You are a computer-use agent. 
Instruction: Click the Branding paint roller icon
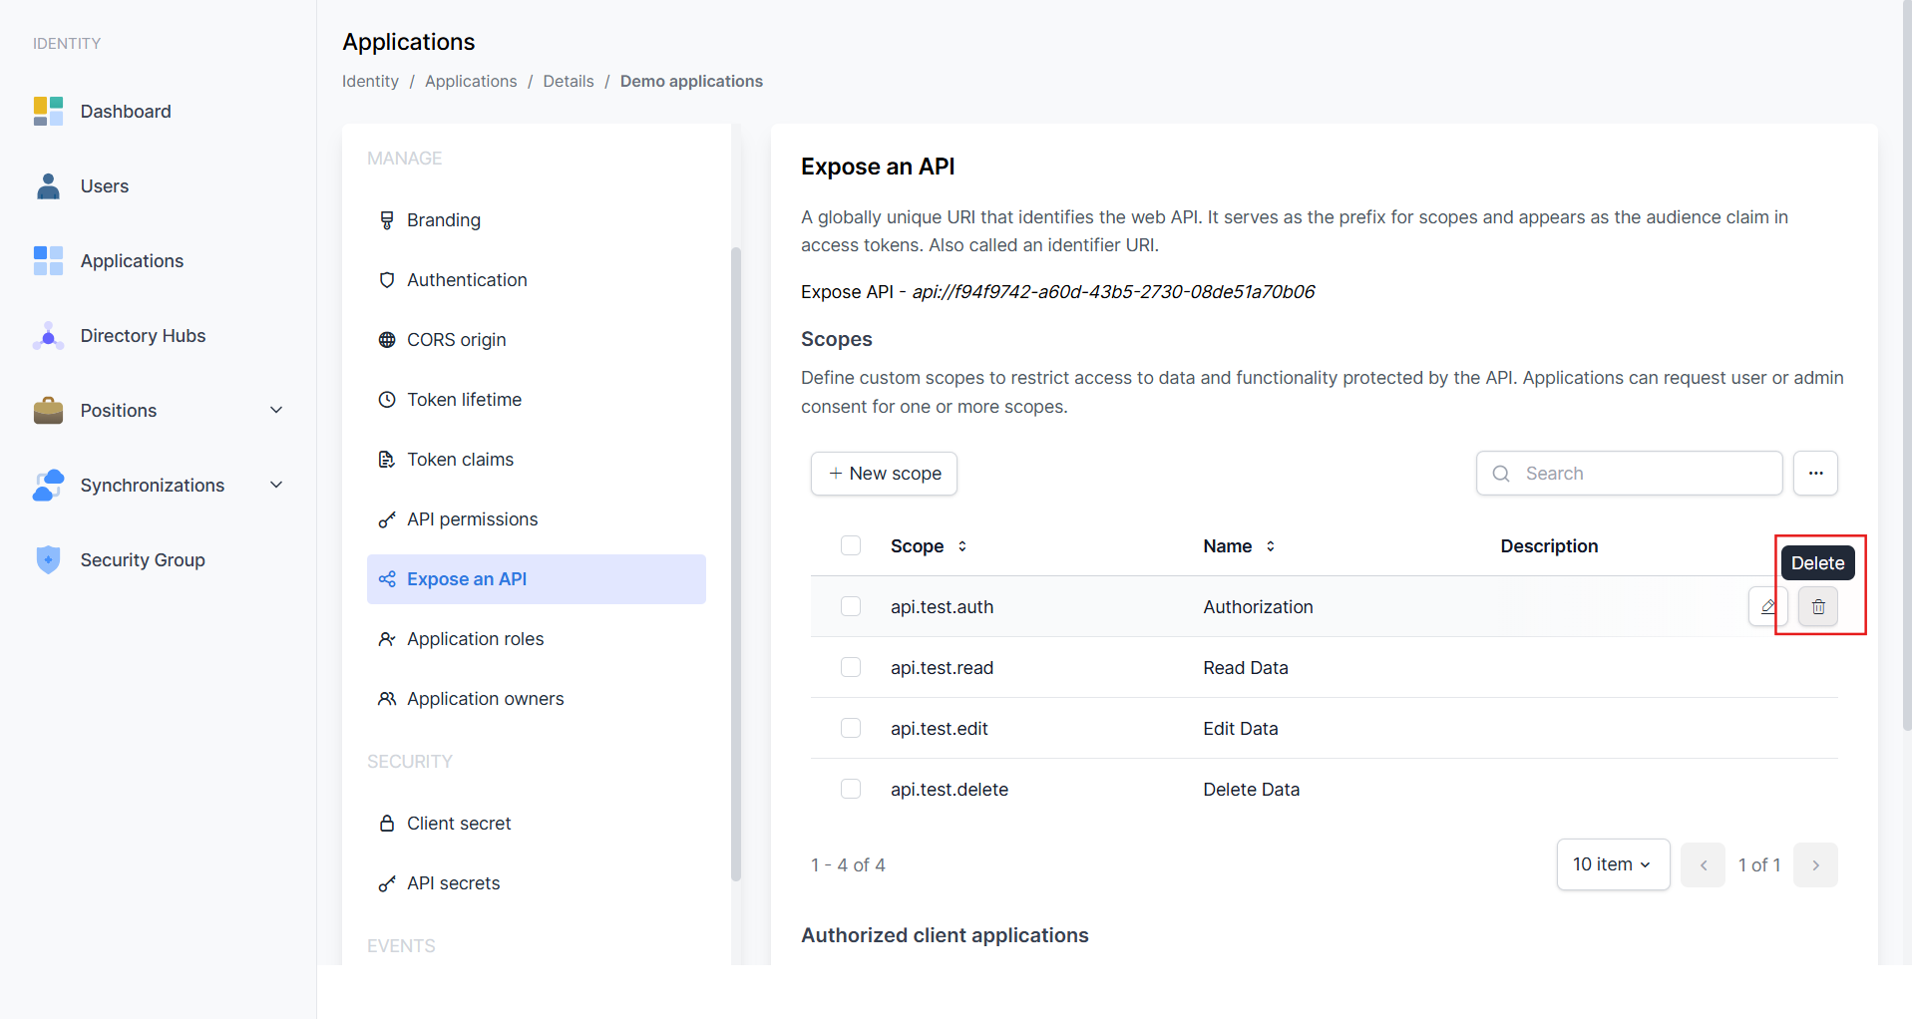(x=387, y=220)
